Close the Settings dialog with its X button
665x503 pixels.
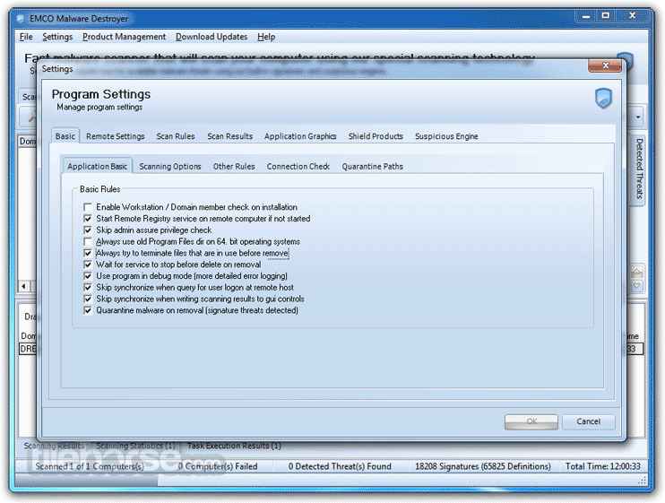600,67
